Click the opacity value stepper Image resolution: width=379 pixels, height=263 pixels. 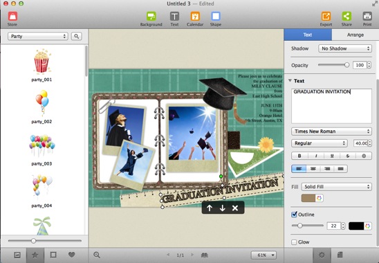pyautogui.click(x=369, y=65)
